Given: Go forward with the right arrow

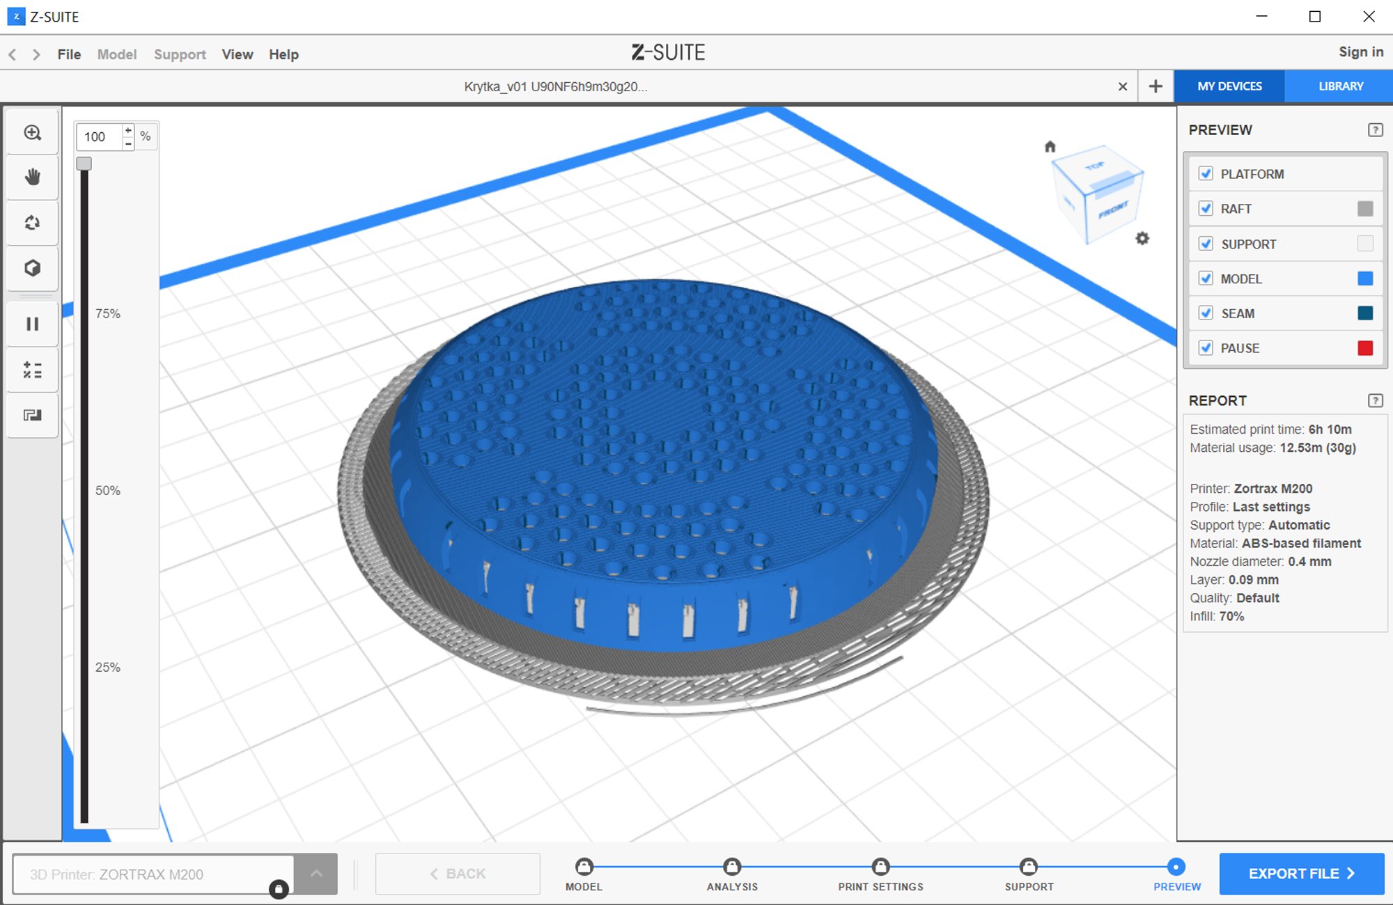Looking at the screenshot, I should coord(36,54).
